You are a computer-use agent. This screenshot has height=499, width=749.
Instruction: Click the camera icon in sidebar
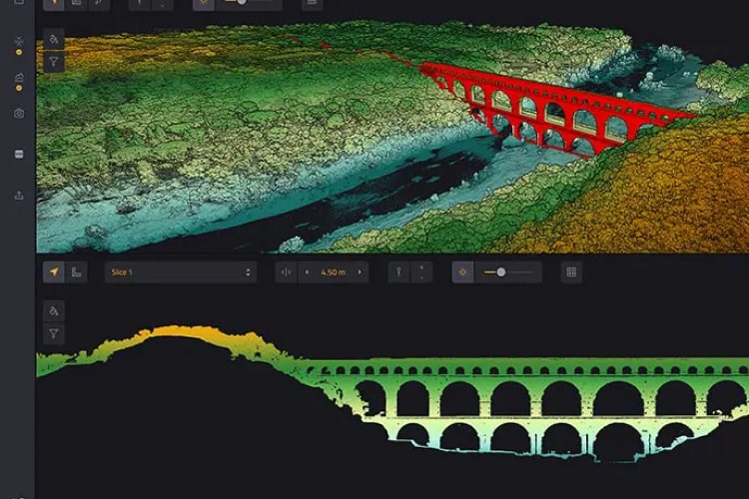click(x=19, y=113)
